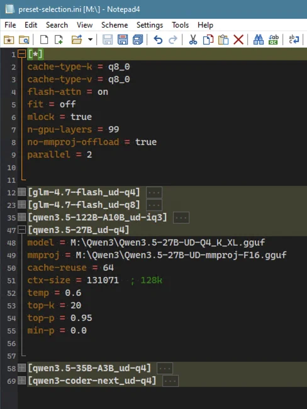Screen dimensions: 307x409
Task: Click the green '; 128k' comment
Action: pyautogui.click(x=147, y=280)
